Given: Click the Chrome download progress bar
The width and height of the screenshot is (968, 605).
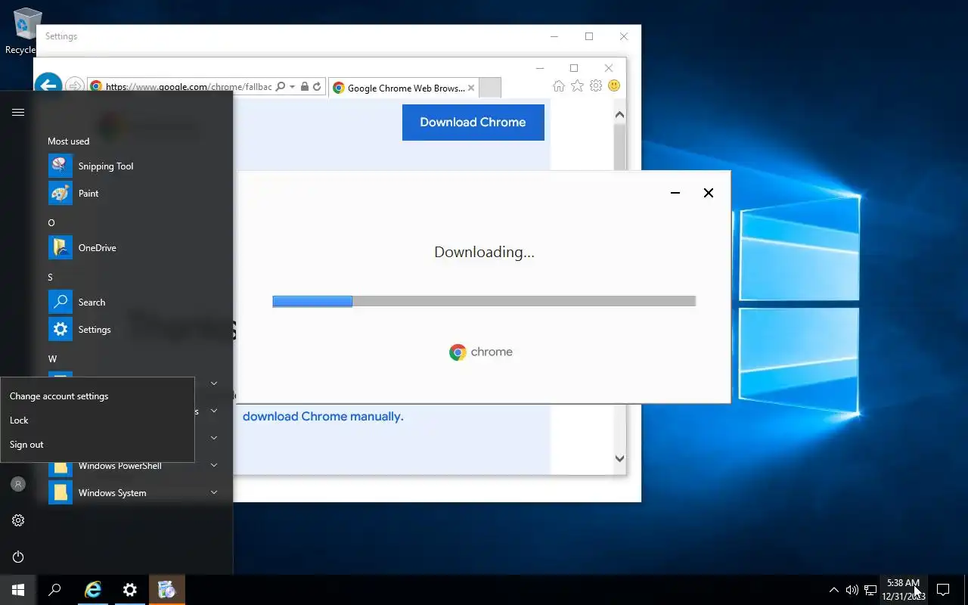Looking at the screenshot, I should pyautogui.click(x=484, y=301).
